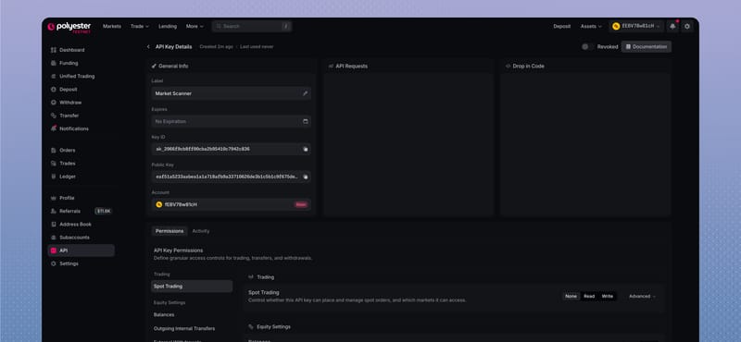Click Orders icon in sidebar
741x342 pixels.
(54, 150)
